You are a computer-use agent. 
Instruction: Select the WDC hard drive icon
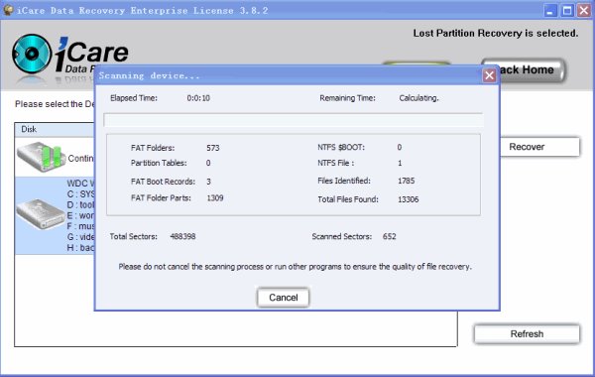(40, 213)
